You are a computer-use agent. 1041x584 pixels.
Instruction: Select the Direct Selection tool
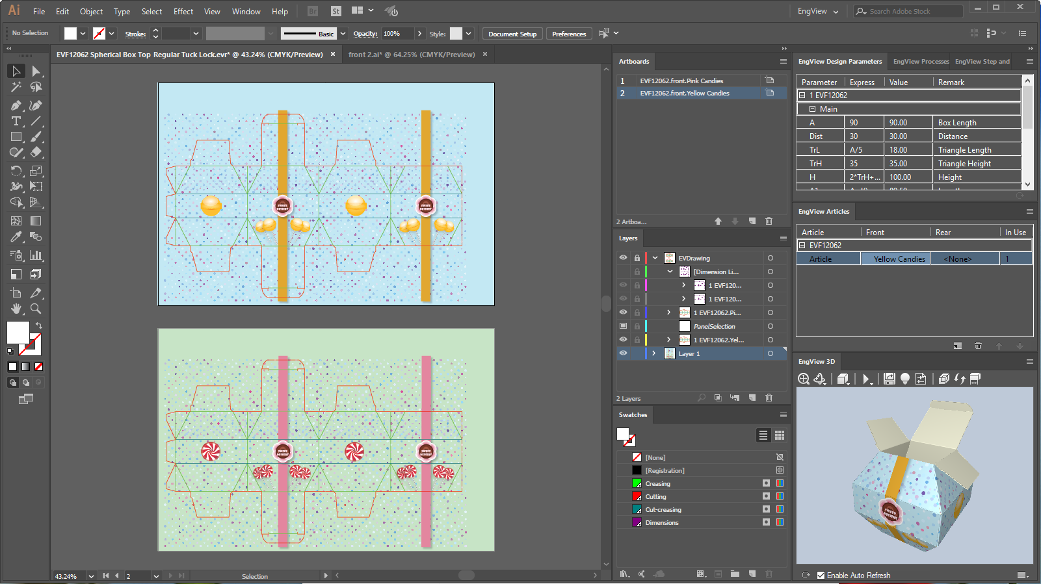click(36, 71)
